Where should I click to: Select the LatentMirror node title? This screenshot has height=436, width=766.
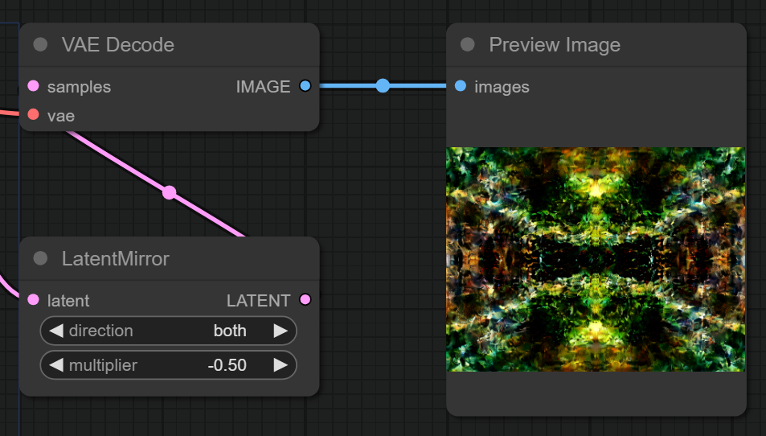pyautogui.click(x=115, y=258)
